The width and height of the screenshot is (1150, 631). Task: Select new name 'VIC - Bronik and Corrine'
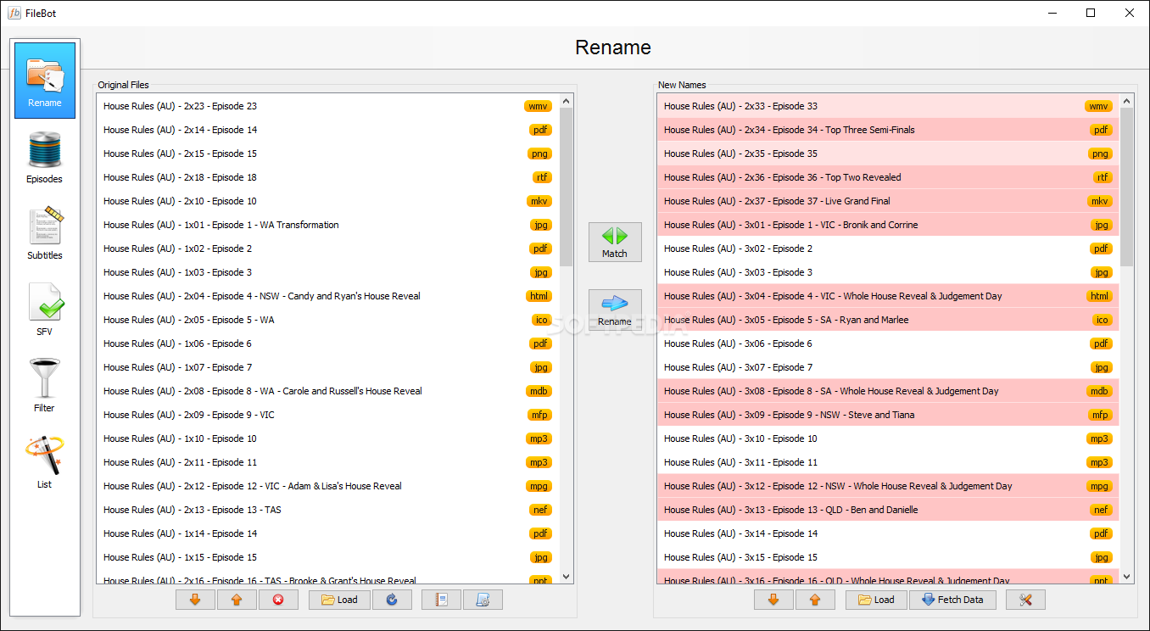point(888,225)
